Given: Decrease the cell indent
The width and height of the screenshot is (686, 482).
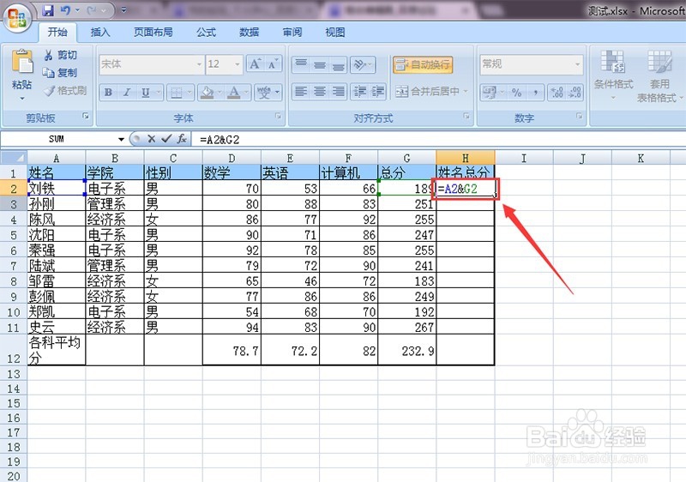Looking at the screenshot, I should (360, 92).
